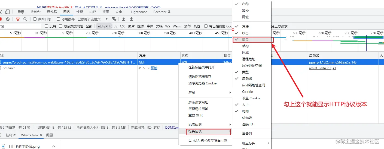The image size is (384, 149).
Task: Filter requests by JS type
Action: tap(116, 26)
